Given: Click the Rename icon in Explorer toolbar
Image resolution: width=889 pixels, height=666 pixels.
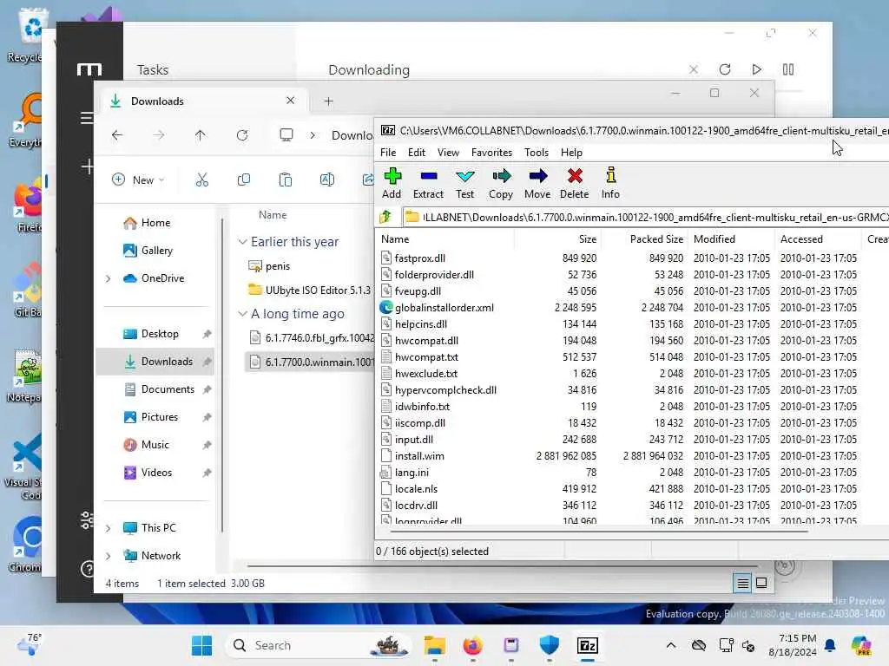Looking at the screenshot, I should coord(327,180).
